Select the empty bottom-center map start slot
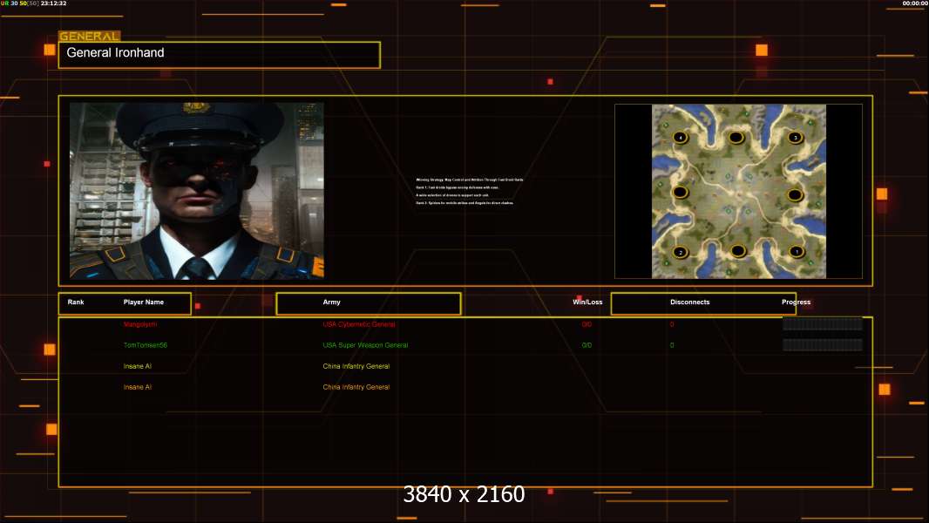This screenshot has height=523, width=929. click(x=738, y=251)
